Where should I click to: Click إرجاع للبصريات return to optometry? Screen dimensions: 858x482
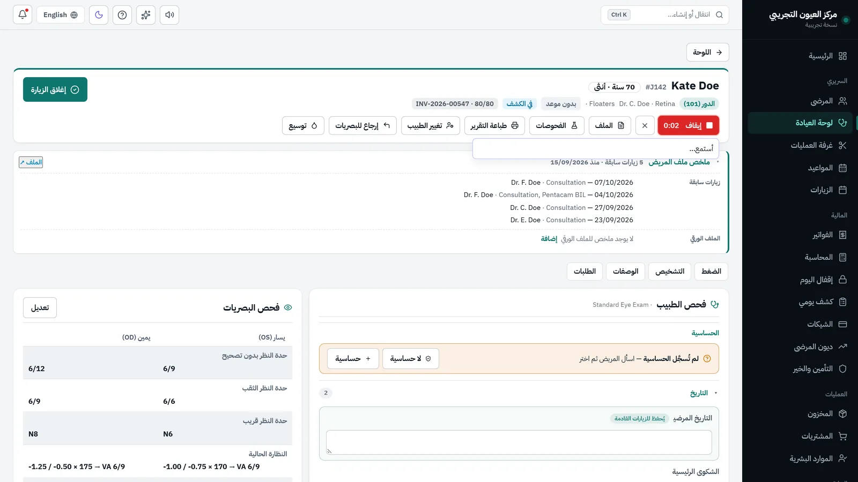click(x=363, y=125)
